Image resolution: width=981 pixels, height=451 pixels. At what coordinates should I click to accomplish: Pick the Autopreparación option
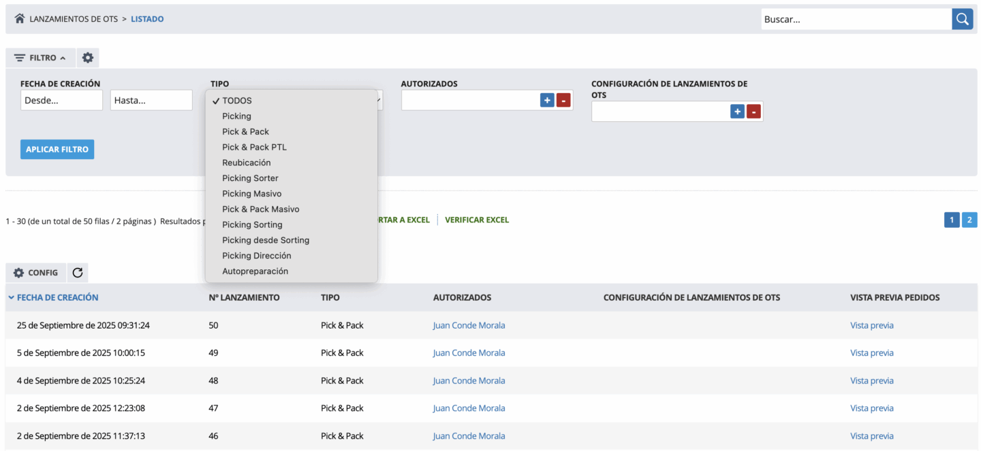255,271
